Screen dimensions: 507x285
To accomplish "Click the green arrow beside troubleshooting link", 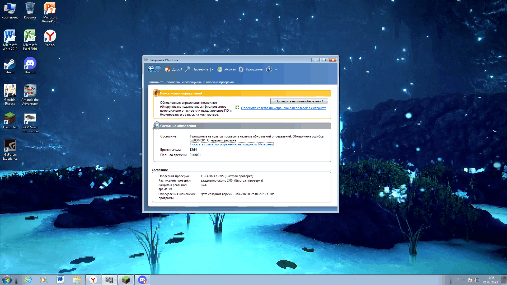I will [x=237, y=108].
